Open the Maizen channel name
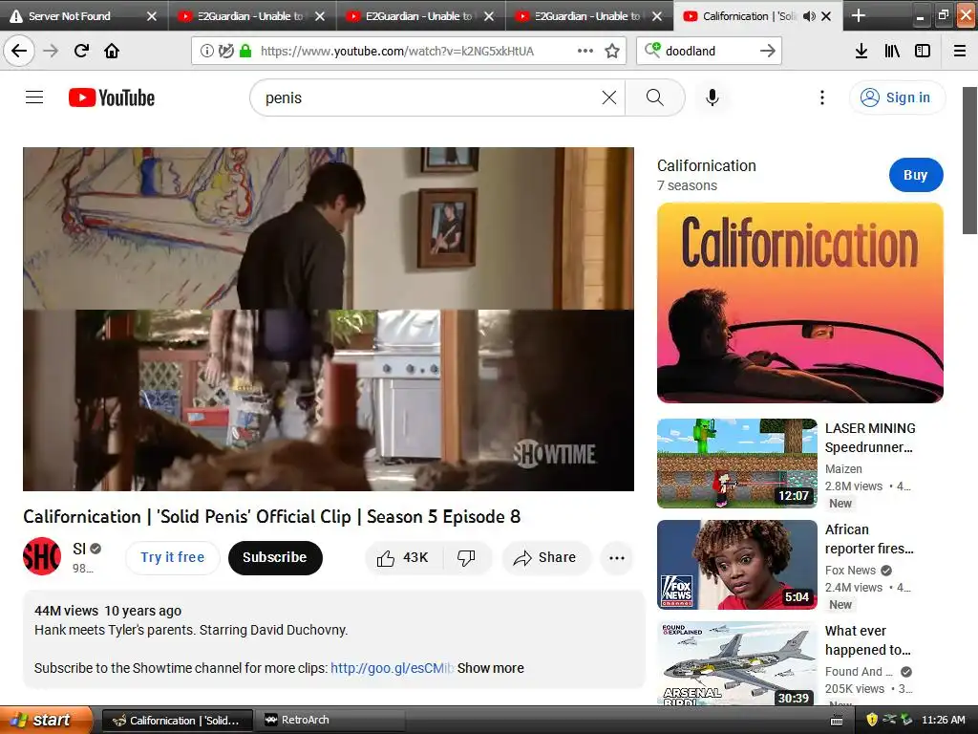The image size is (978, 734). 843,468
